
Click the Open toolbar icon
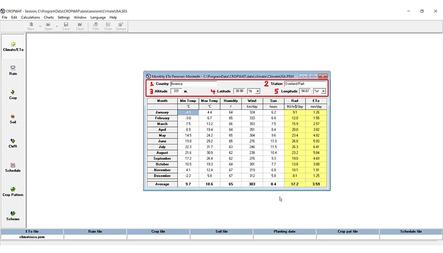tap(48, 26)
